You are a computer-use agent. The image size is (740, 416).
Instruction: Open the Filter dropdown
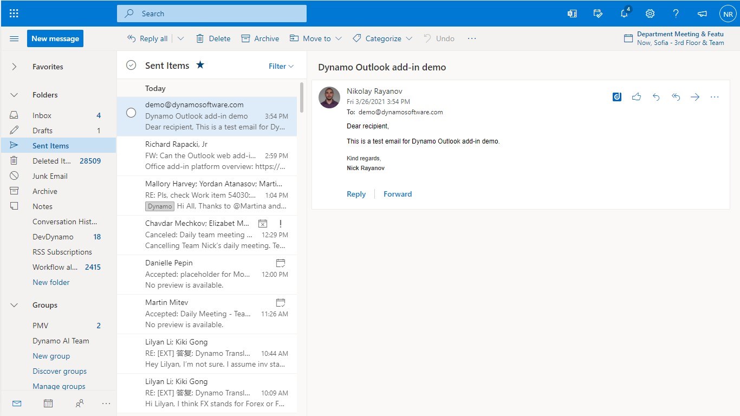(x=281, y=66)
